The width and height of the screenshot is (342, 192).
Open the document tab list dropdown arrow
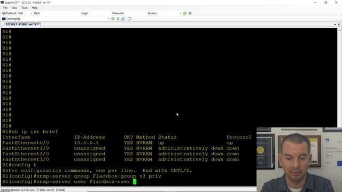(335, 25)
